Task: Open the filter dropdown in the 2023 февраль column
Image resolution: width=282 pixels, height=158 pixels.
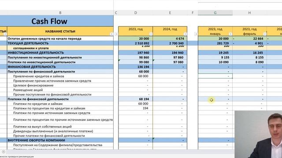Action: (x=265, y=34)
